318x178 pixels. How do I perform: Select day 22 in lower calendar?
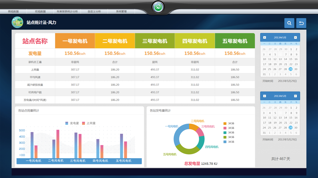(291, 123)
